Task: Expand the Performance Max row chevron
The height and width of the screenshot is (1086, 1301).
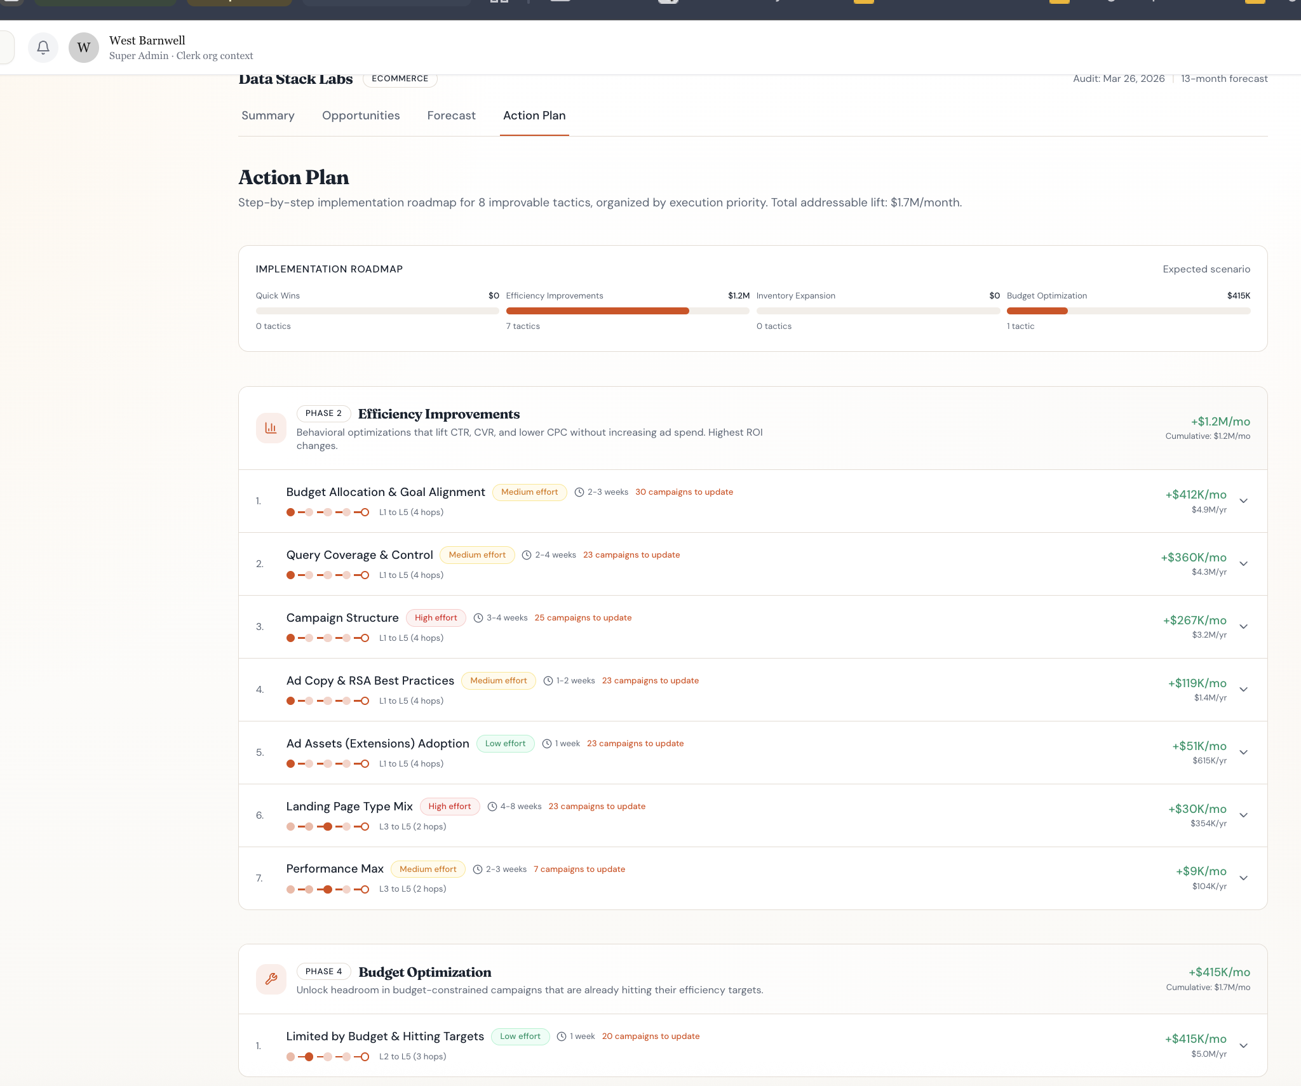Action: pyautogui.click(x=1244, y=878)
